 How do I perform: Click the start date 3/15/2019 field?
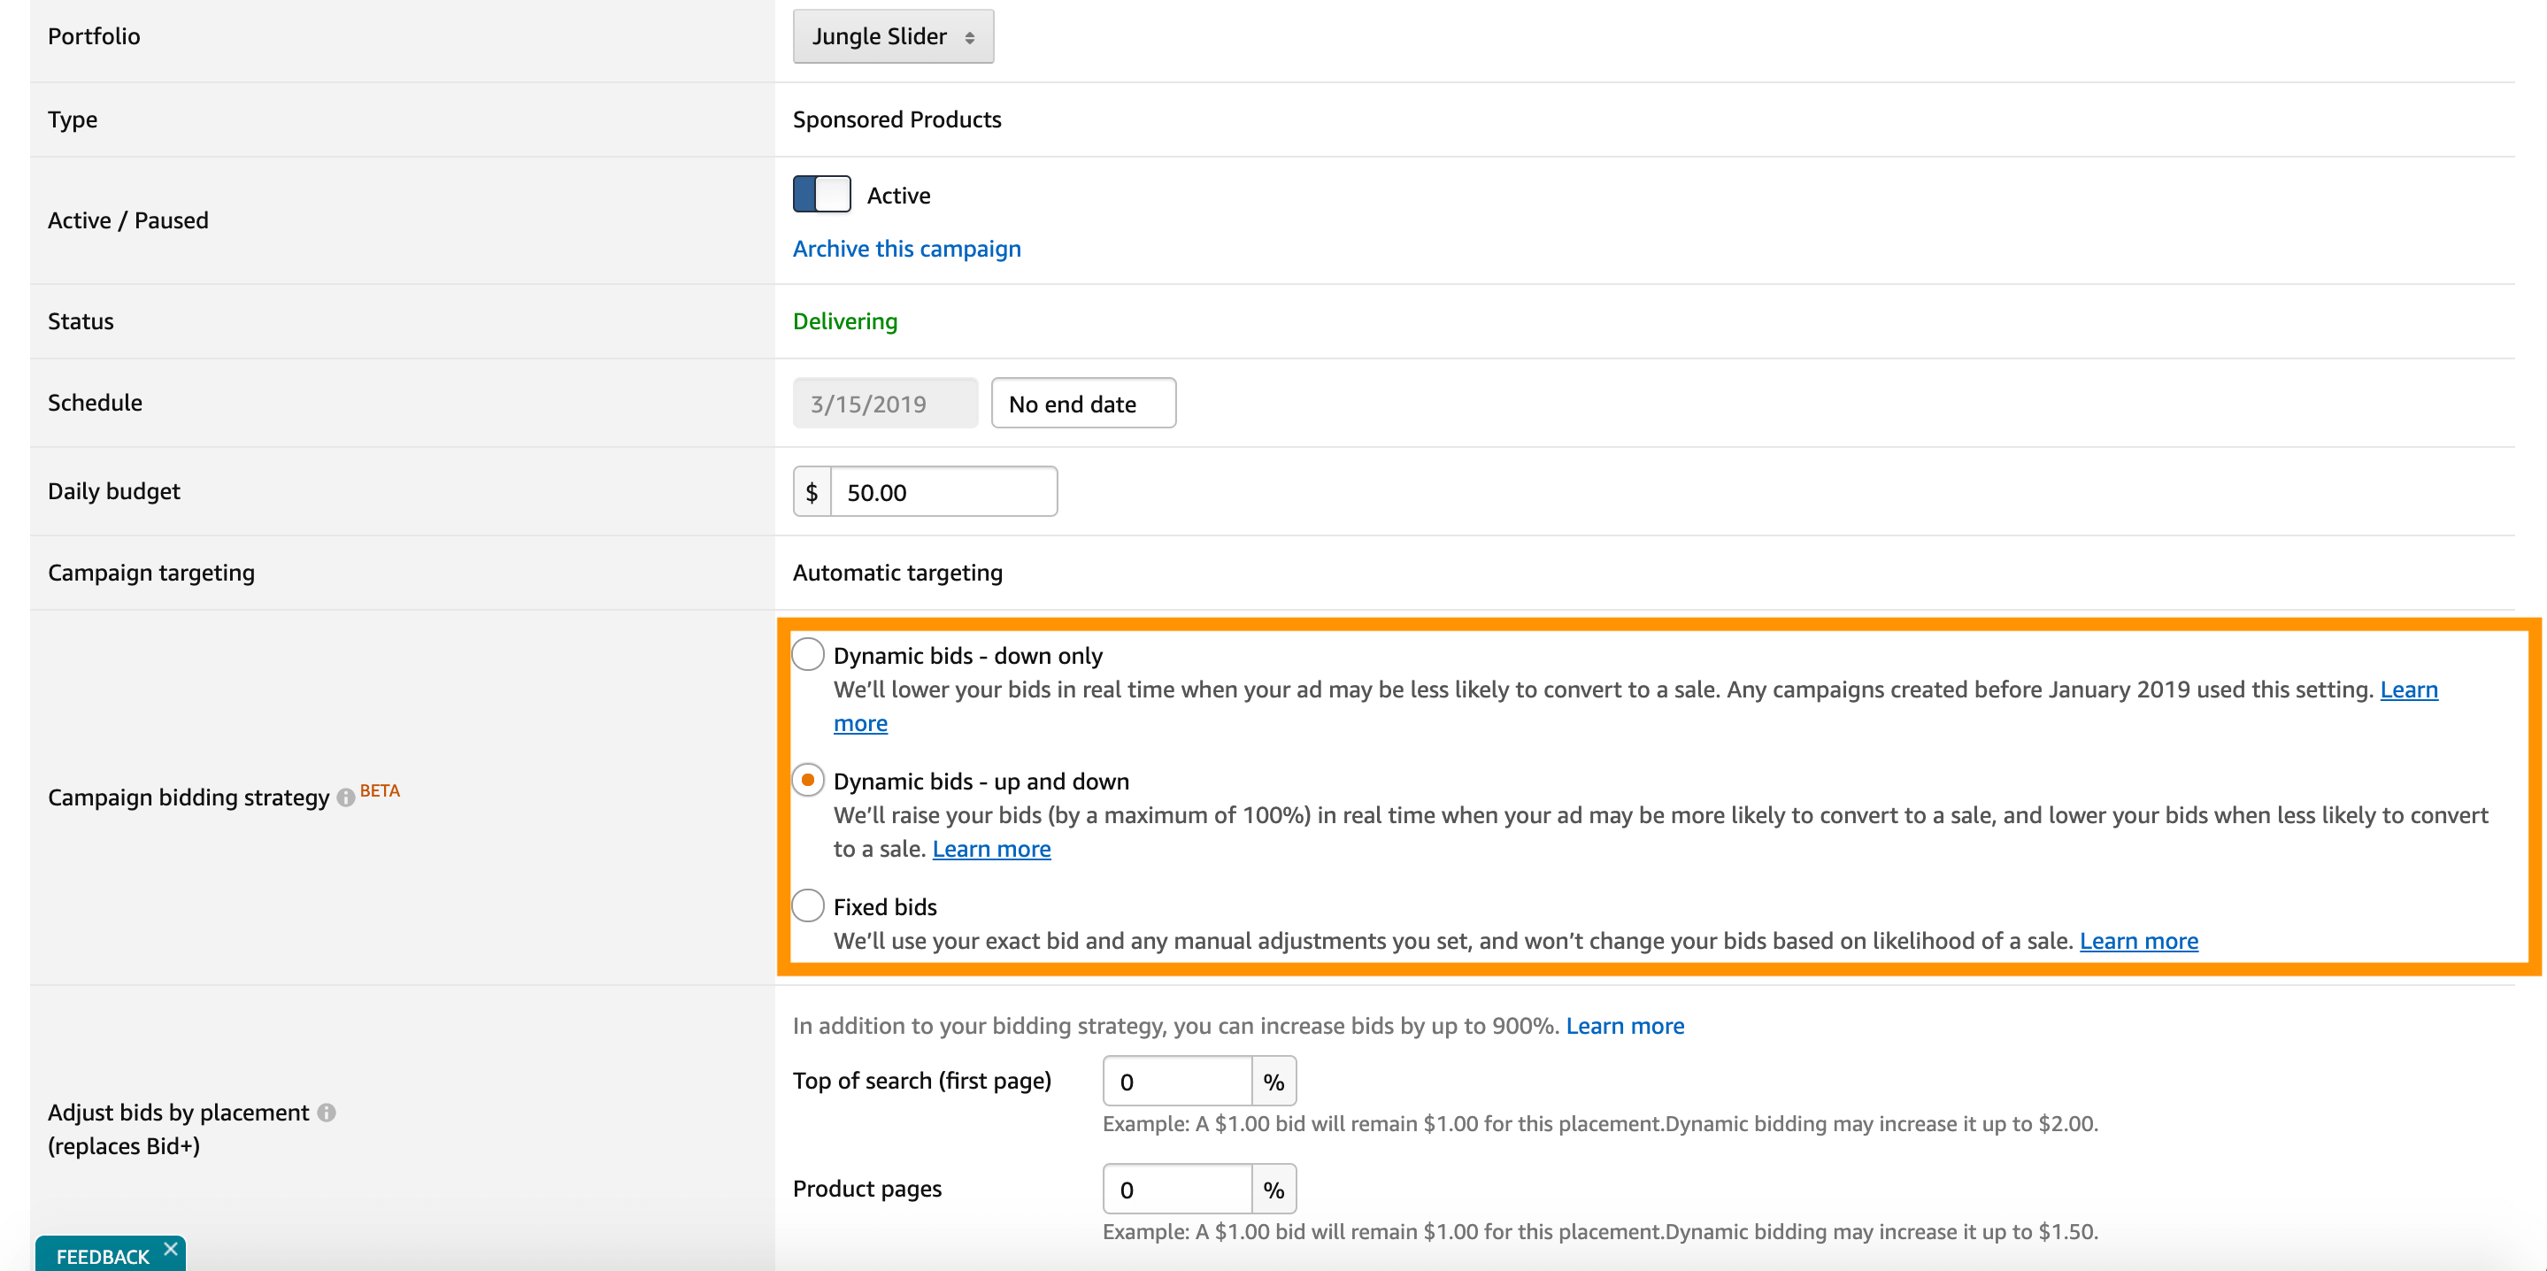click(x=884, y=404)
